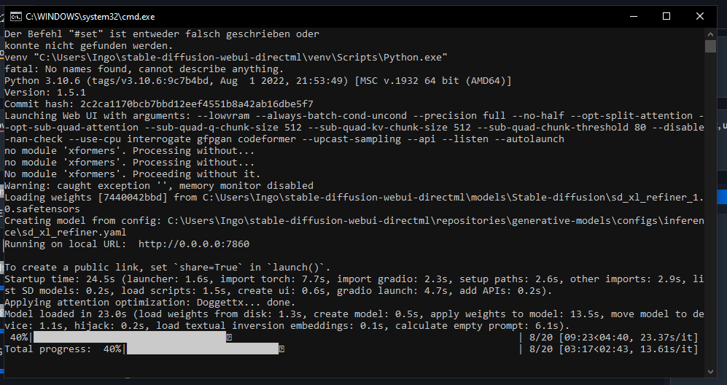Click the Version: 1.5.1 line
The height and width of the screenshot is (385, 727).
pyautogui.click(x=45, y=93)
